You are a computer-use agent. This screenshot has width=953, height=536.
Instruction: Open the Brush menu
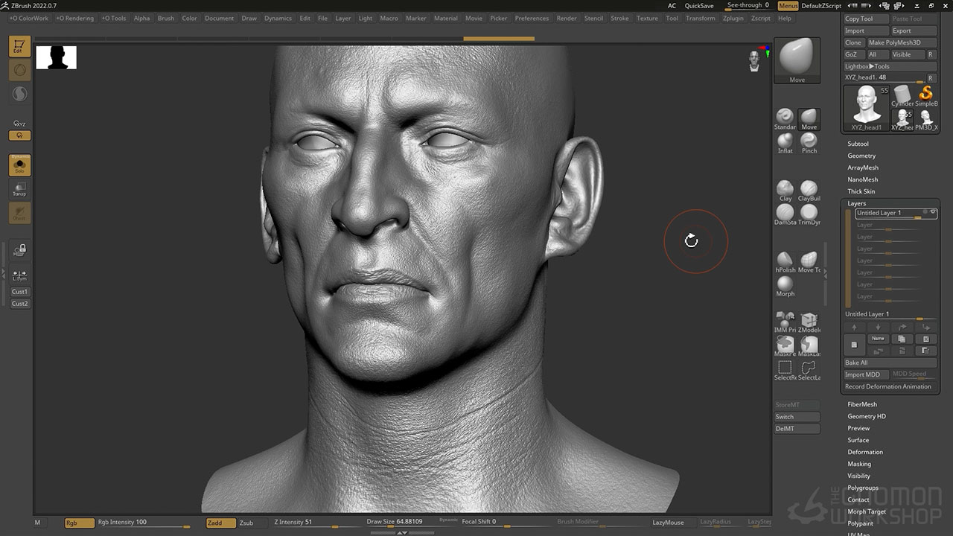[166, 18]
